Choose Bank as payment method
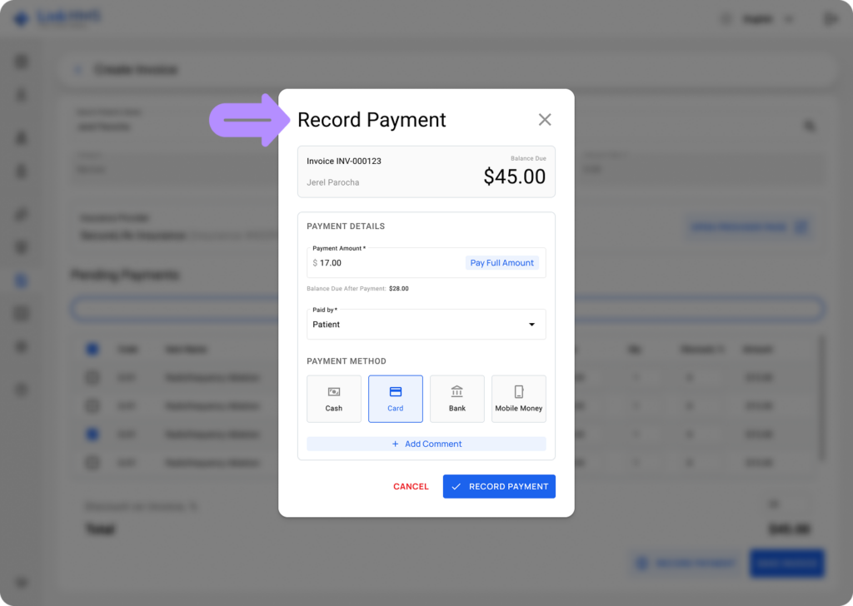 click(x=457, y=399)
